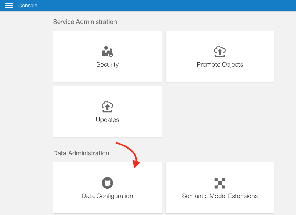This screenshot has height=215, width=296.
Task: Open Security via its text label
Action: tap(107, 65)
